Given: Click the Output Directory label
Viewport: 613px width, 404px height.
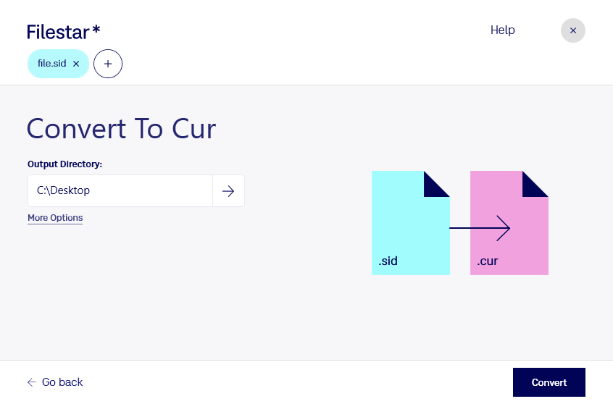Looking at the screenshot, I should point(64,164).
